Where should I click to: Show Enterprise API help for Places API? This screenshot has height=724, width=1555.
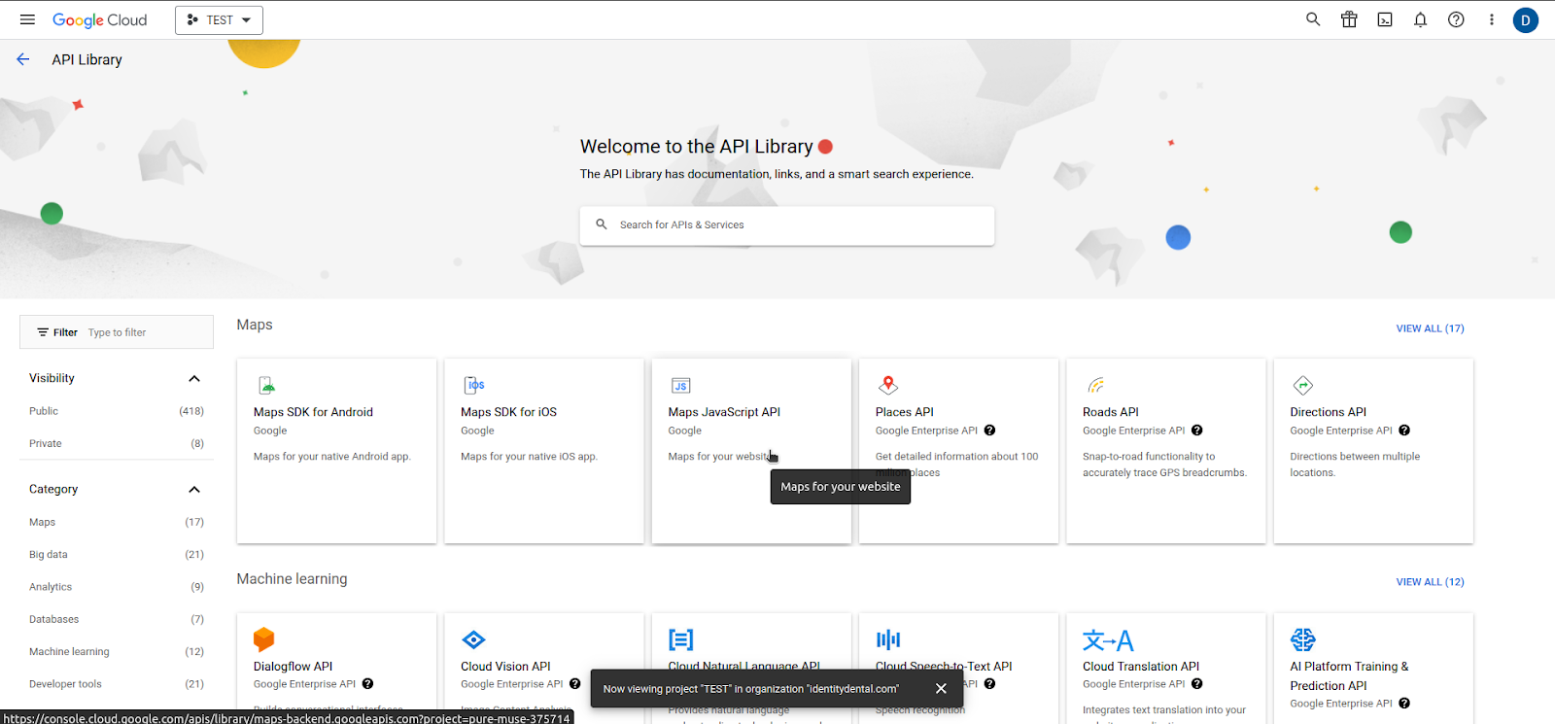(x=989, y=431)
